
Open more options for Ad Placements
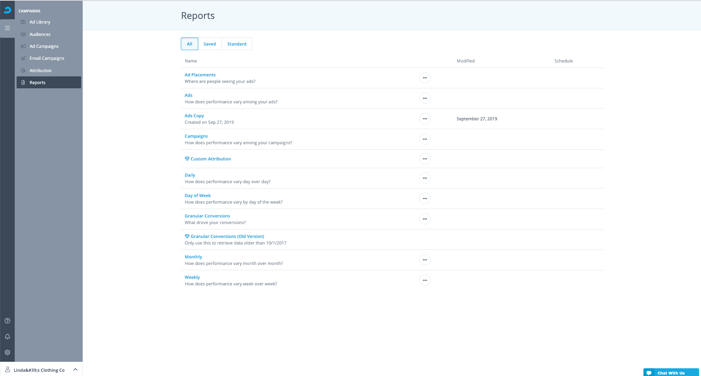[425, 78]
